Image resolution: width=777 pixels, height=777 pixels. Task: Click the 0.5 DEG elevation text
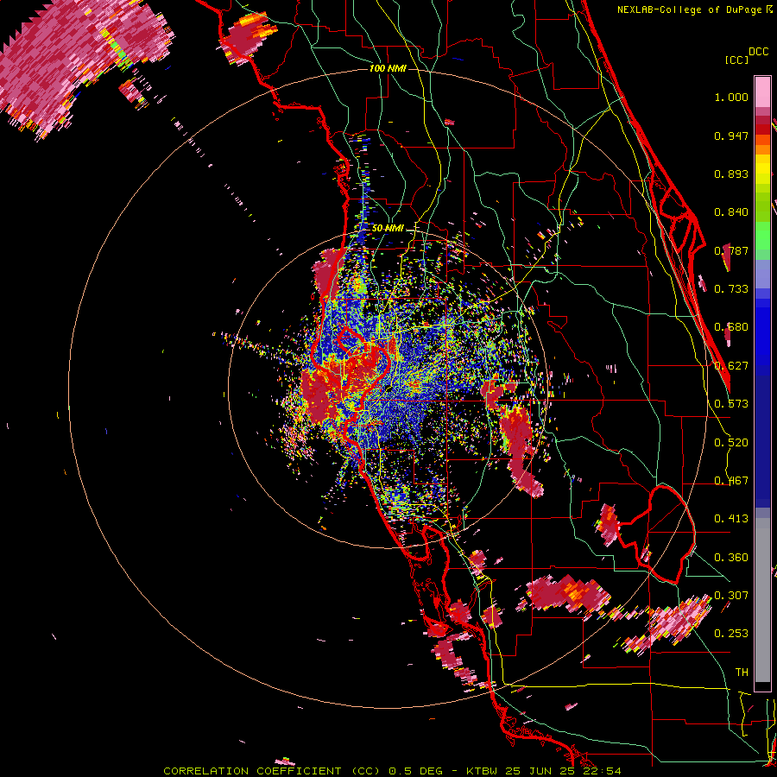pyautogui.click(x=415, y=771)
